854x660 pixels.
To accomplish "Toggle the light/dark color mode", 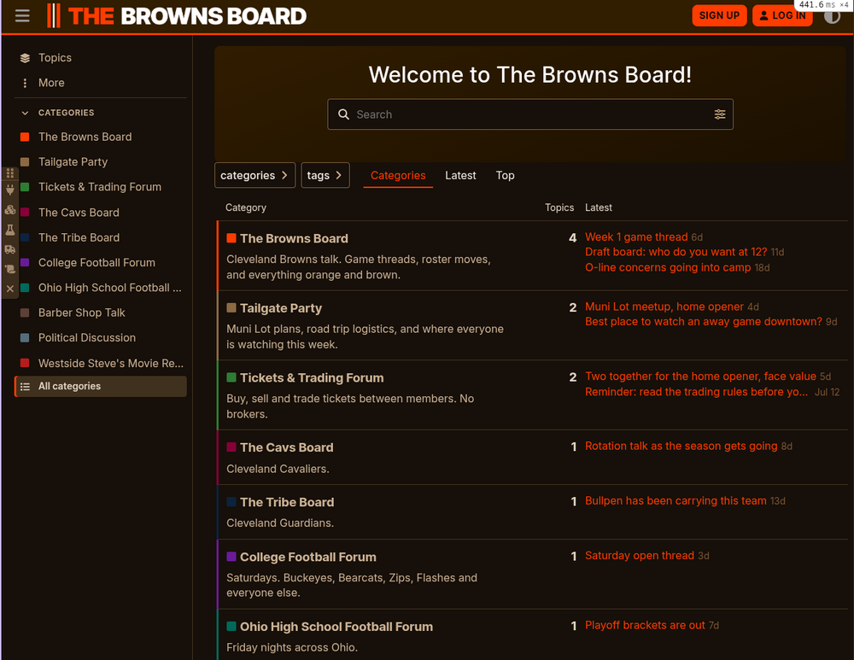I will tap(832, 15).
